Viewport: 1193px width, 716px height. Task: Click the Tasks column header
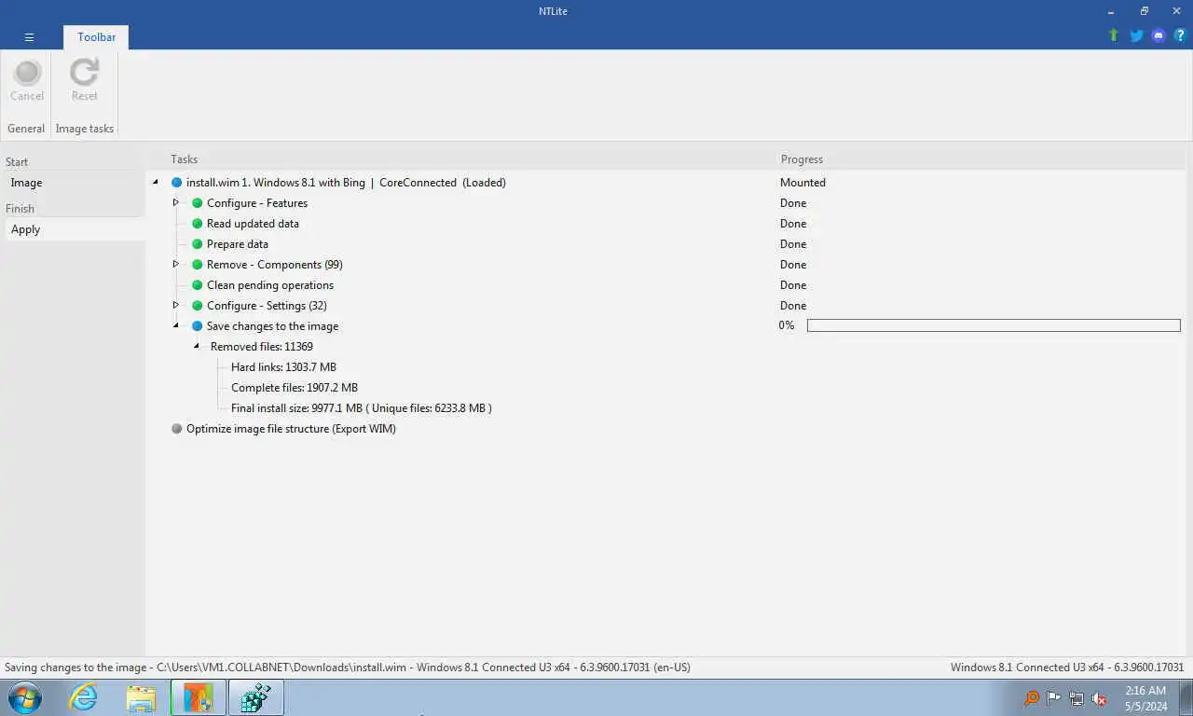pyautogui.click(x=185, y=159)
